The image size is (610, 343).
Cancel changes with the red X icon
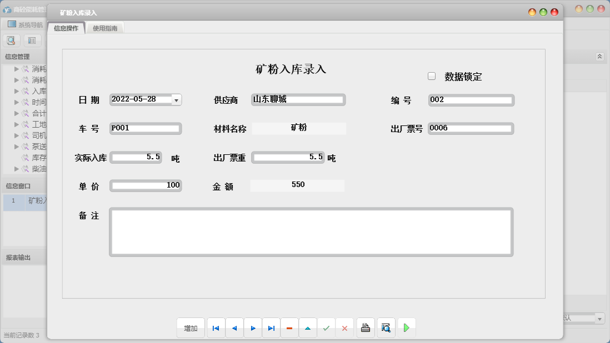point(344,328)
